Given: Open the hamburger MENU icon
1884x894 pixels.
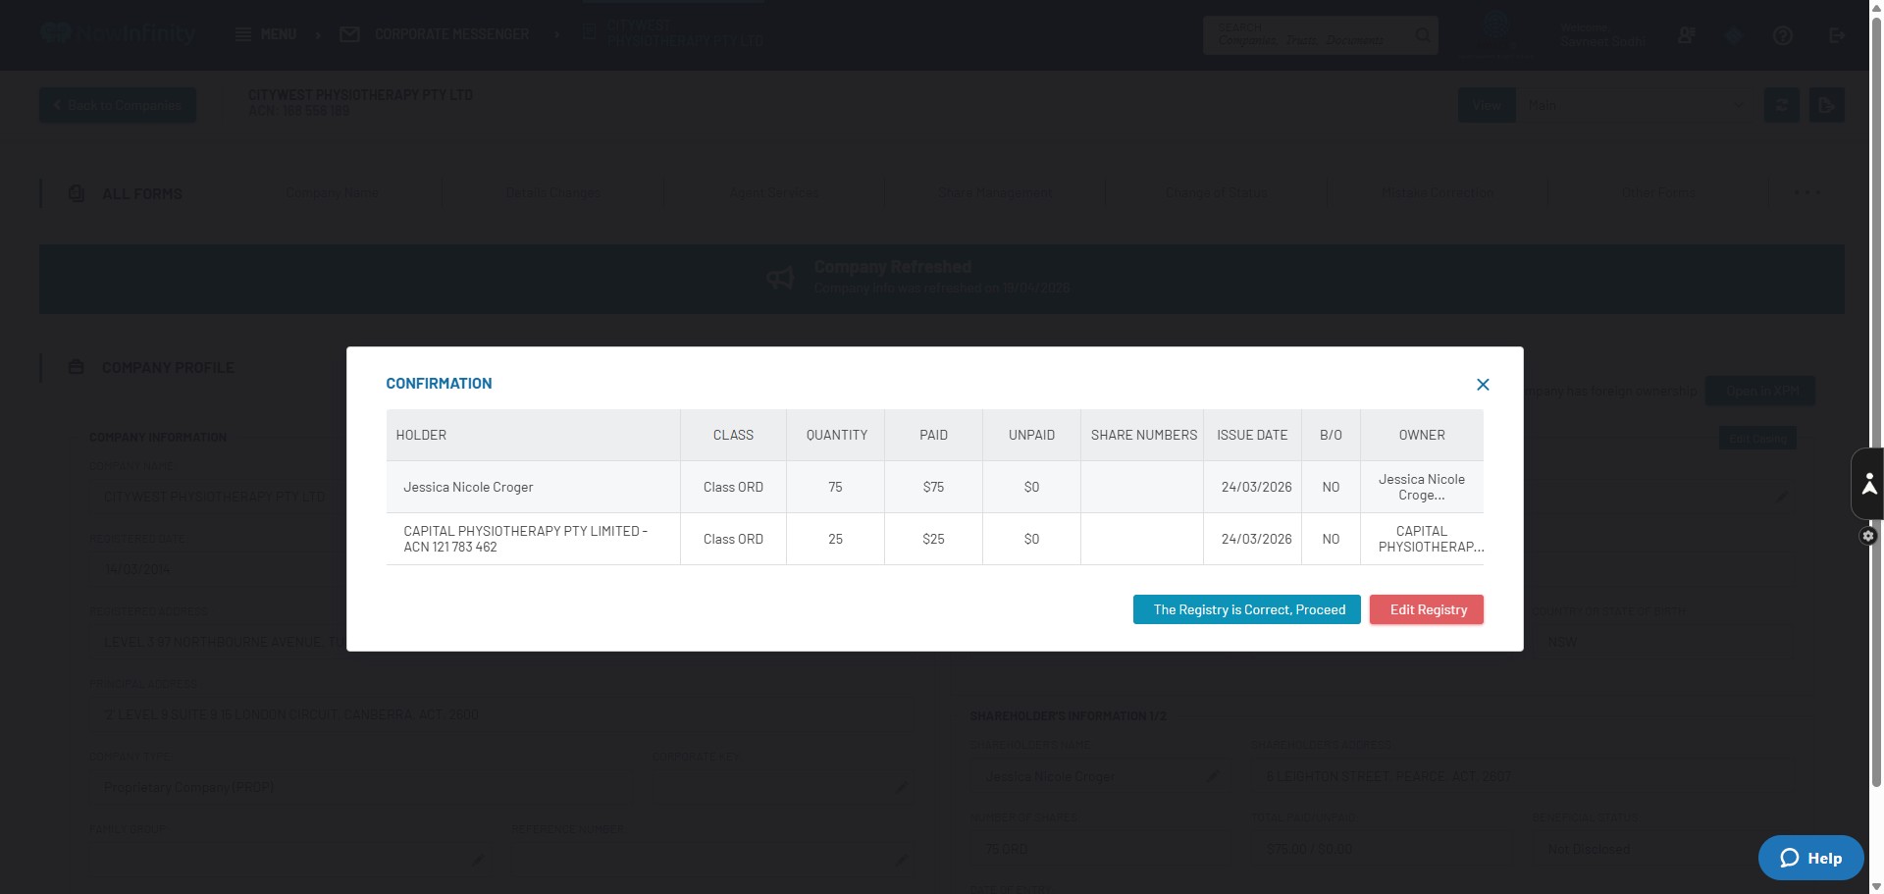Looking at the screenshot, I should (x=243, y=34).
